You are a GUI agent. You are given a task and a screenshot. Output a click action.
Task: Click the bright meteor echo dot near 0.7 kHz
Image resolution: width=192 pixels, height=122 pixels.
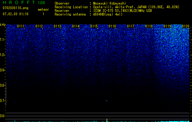click(x=107, y=101)
